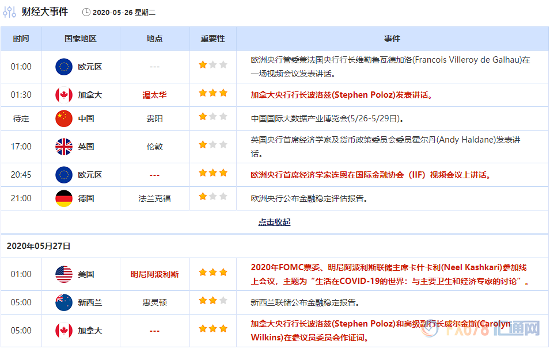Click the 17:00 time cell
Viewport: 550px width, 349px height.
pos(21,147)
